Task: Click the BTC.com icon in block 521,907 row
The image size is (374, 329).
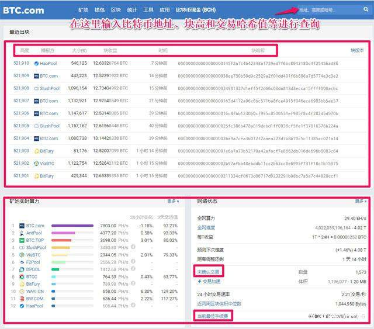Action: (x=36, y=101)
